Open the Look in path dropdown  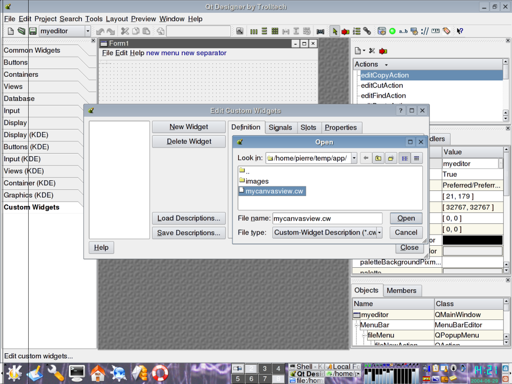click(x=354, y=158)
